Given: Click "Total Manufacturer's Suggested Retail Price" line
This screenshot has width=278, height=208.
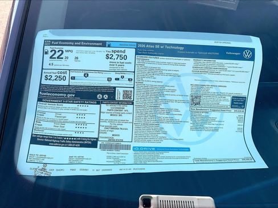Looking at the screenshot, I should [x=224, y=160].
